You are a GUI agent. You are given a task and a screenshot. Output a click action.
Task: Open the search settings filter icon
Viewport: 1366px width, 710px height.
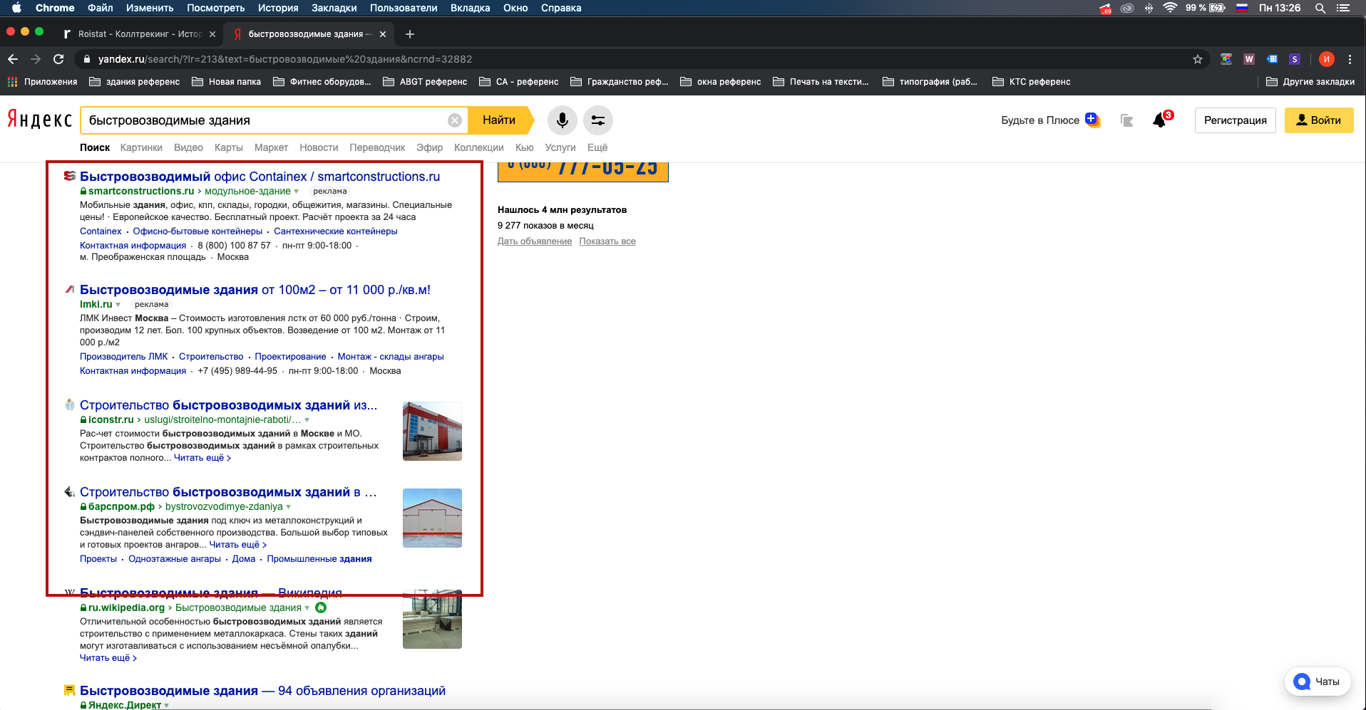[x=597, y=120]
